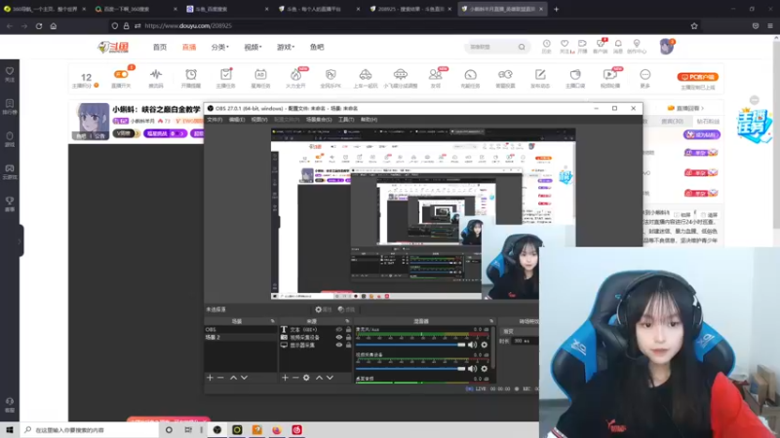This screenshot has height=438, width=780.
Task: Toggle the orange live stream switch
Action: (121, 74)
